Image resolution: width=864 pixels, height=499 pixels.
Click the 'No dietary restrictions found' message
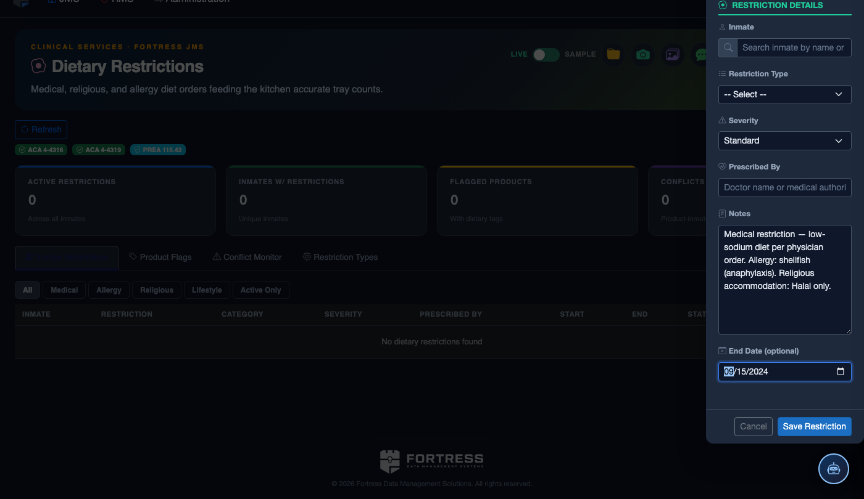[432, 341]
